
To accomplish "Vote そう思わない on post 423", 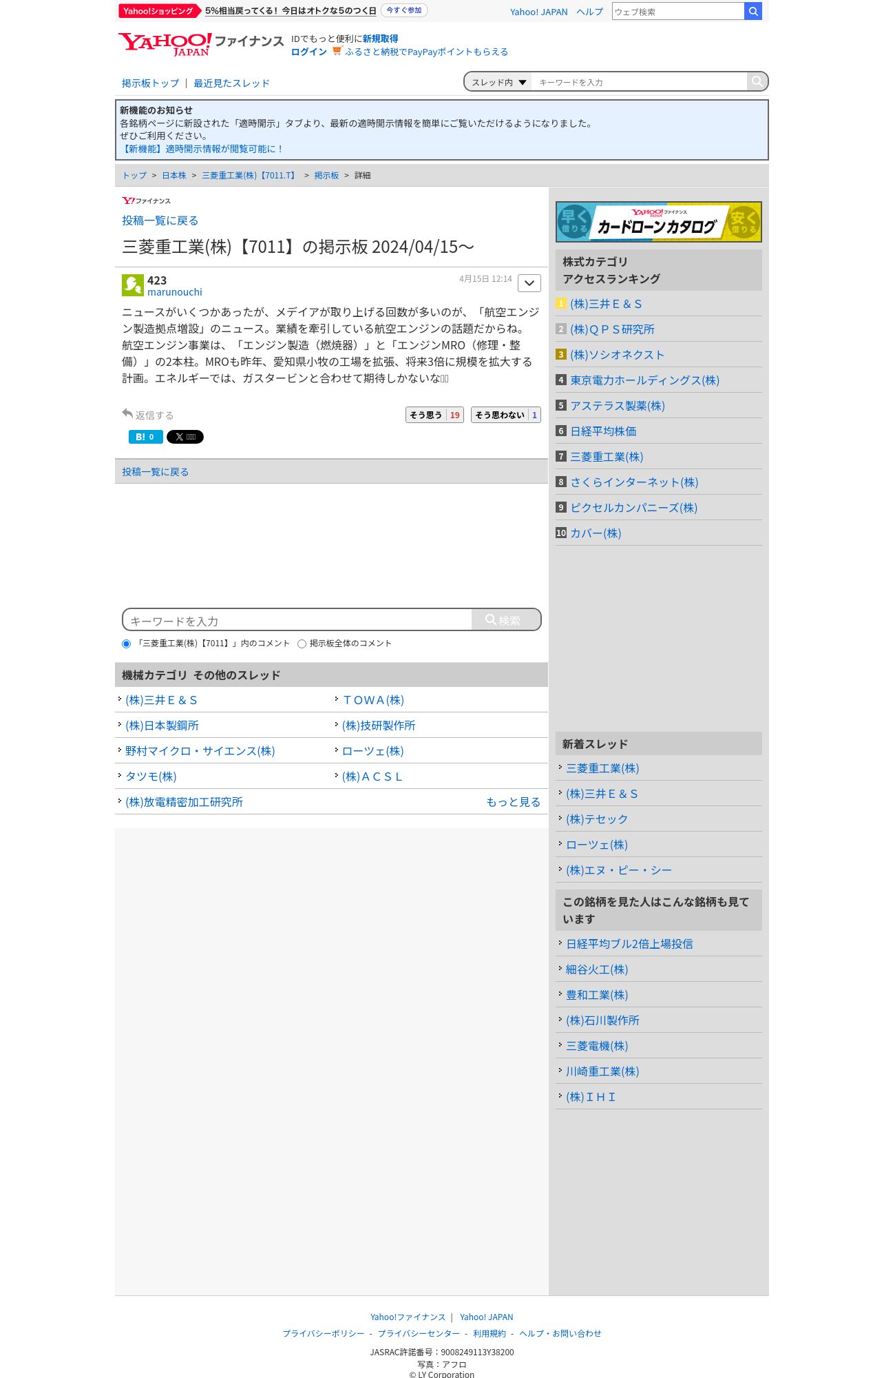I will tap(506, 415).
